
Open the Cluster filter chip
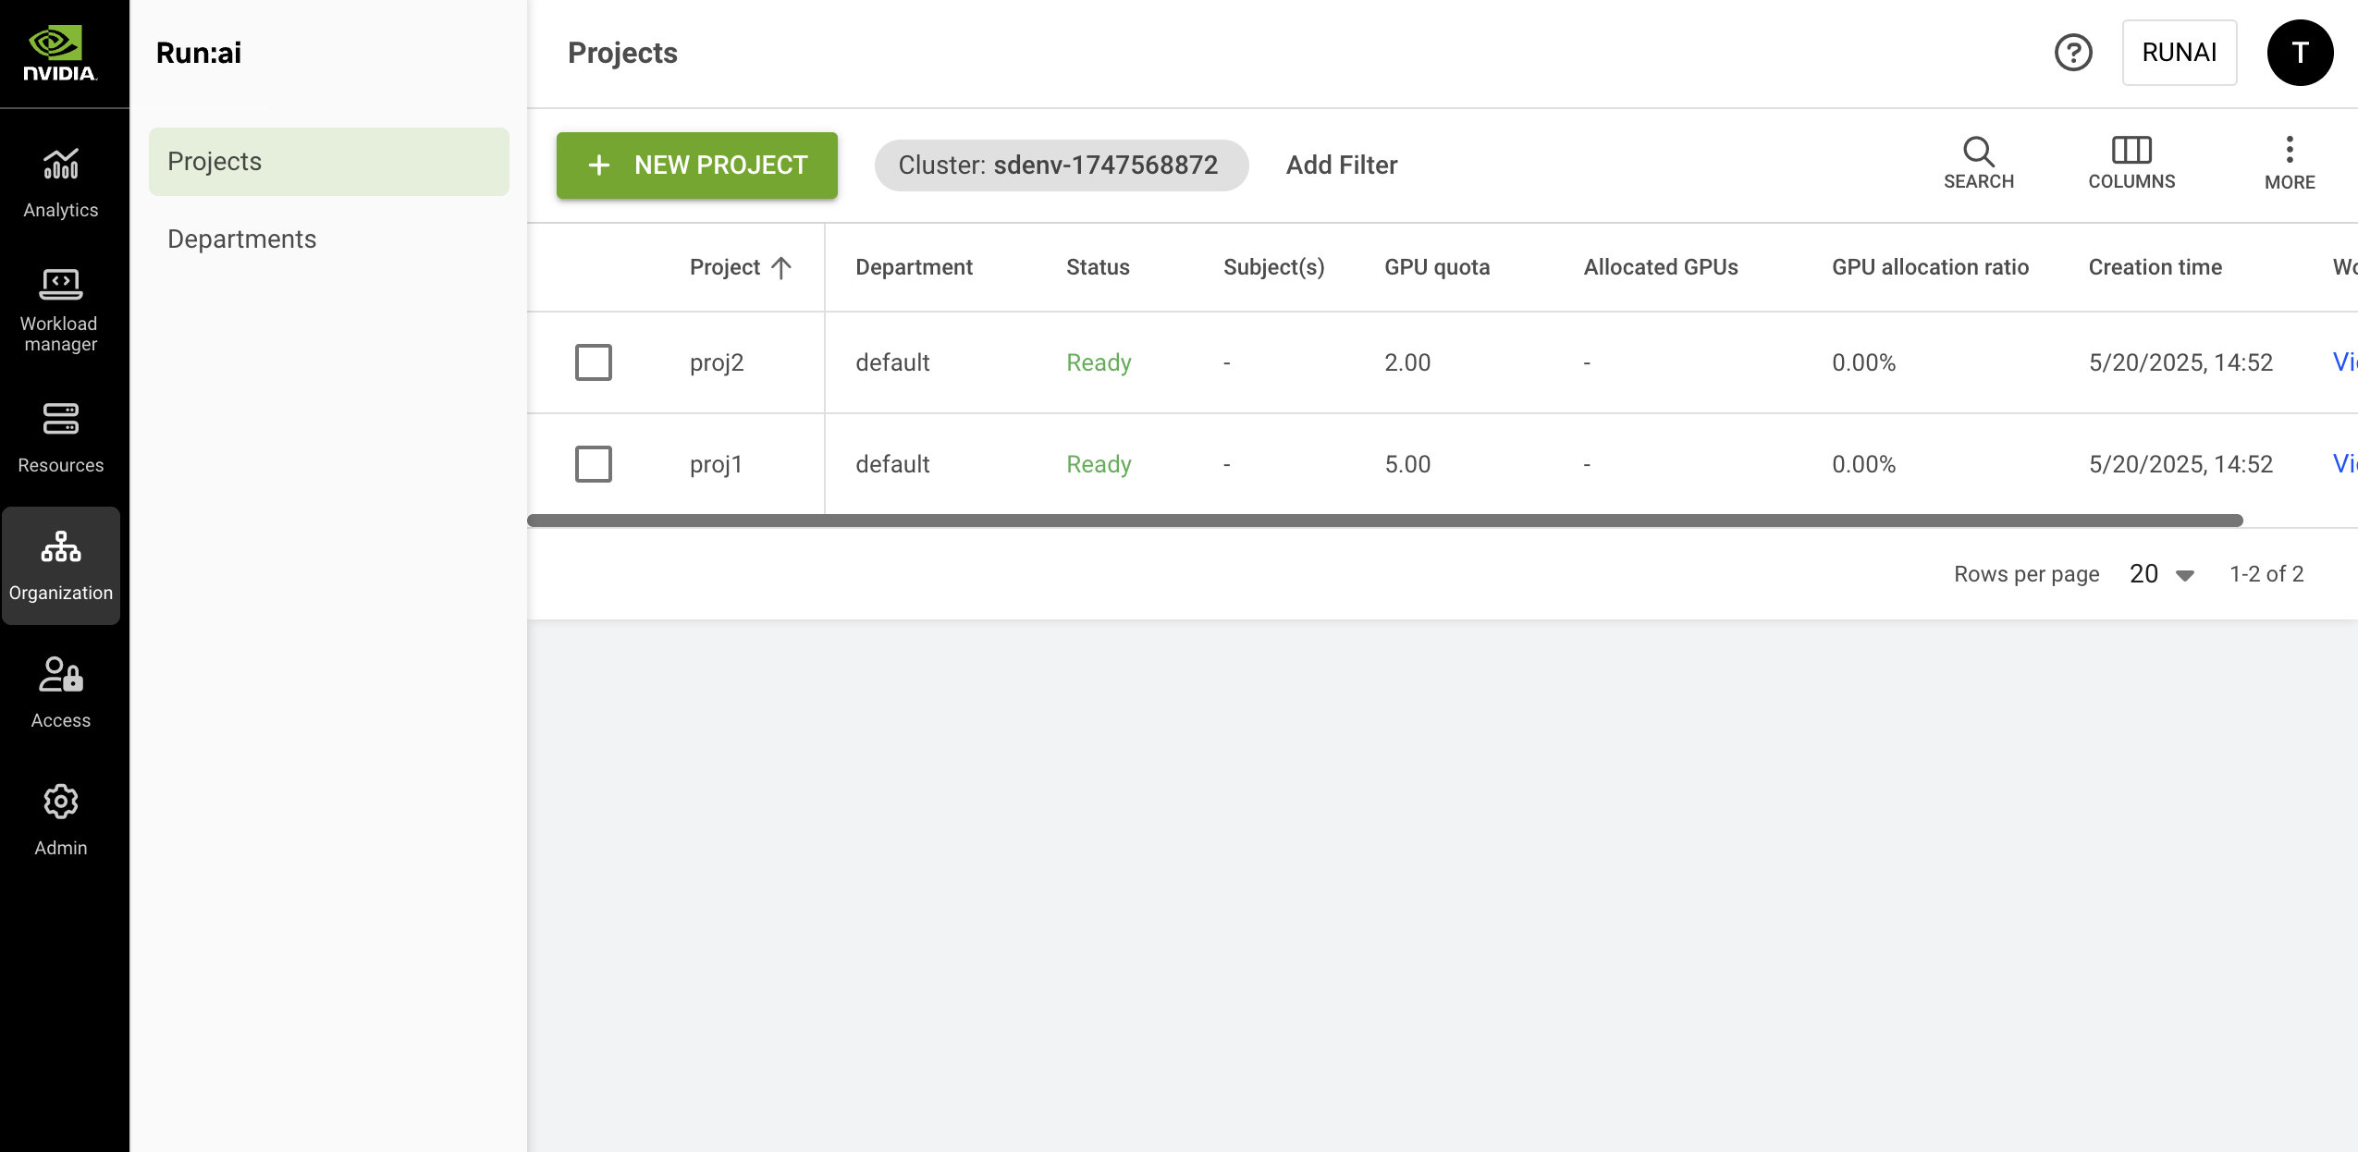1061,165
